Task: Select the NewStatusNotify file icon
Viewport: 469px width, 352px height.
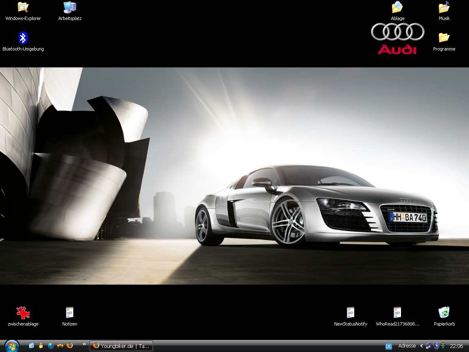Action: [351, 316]
